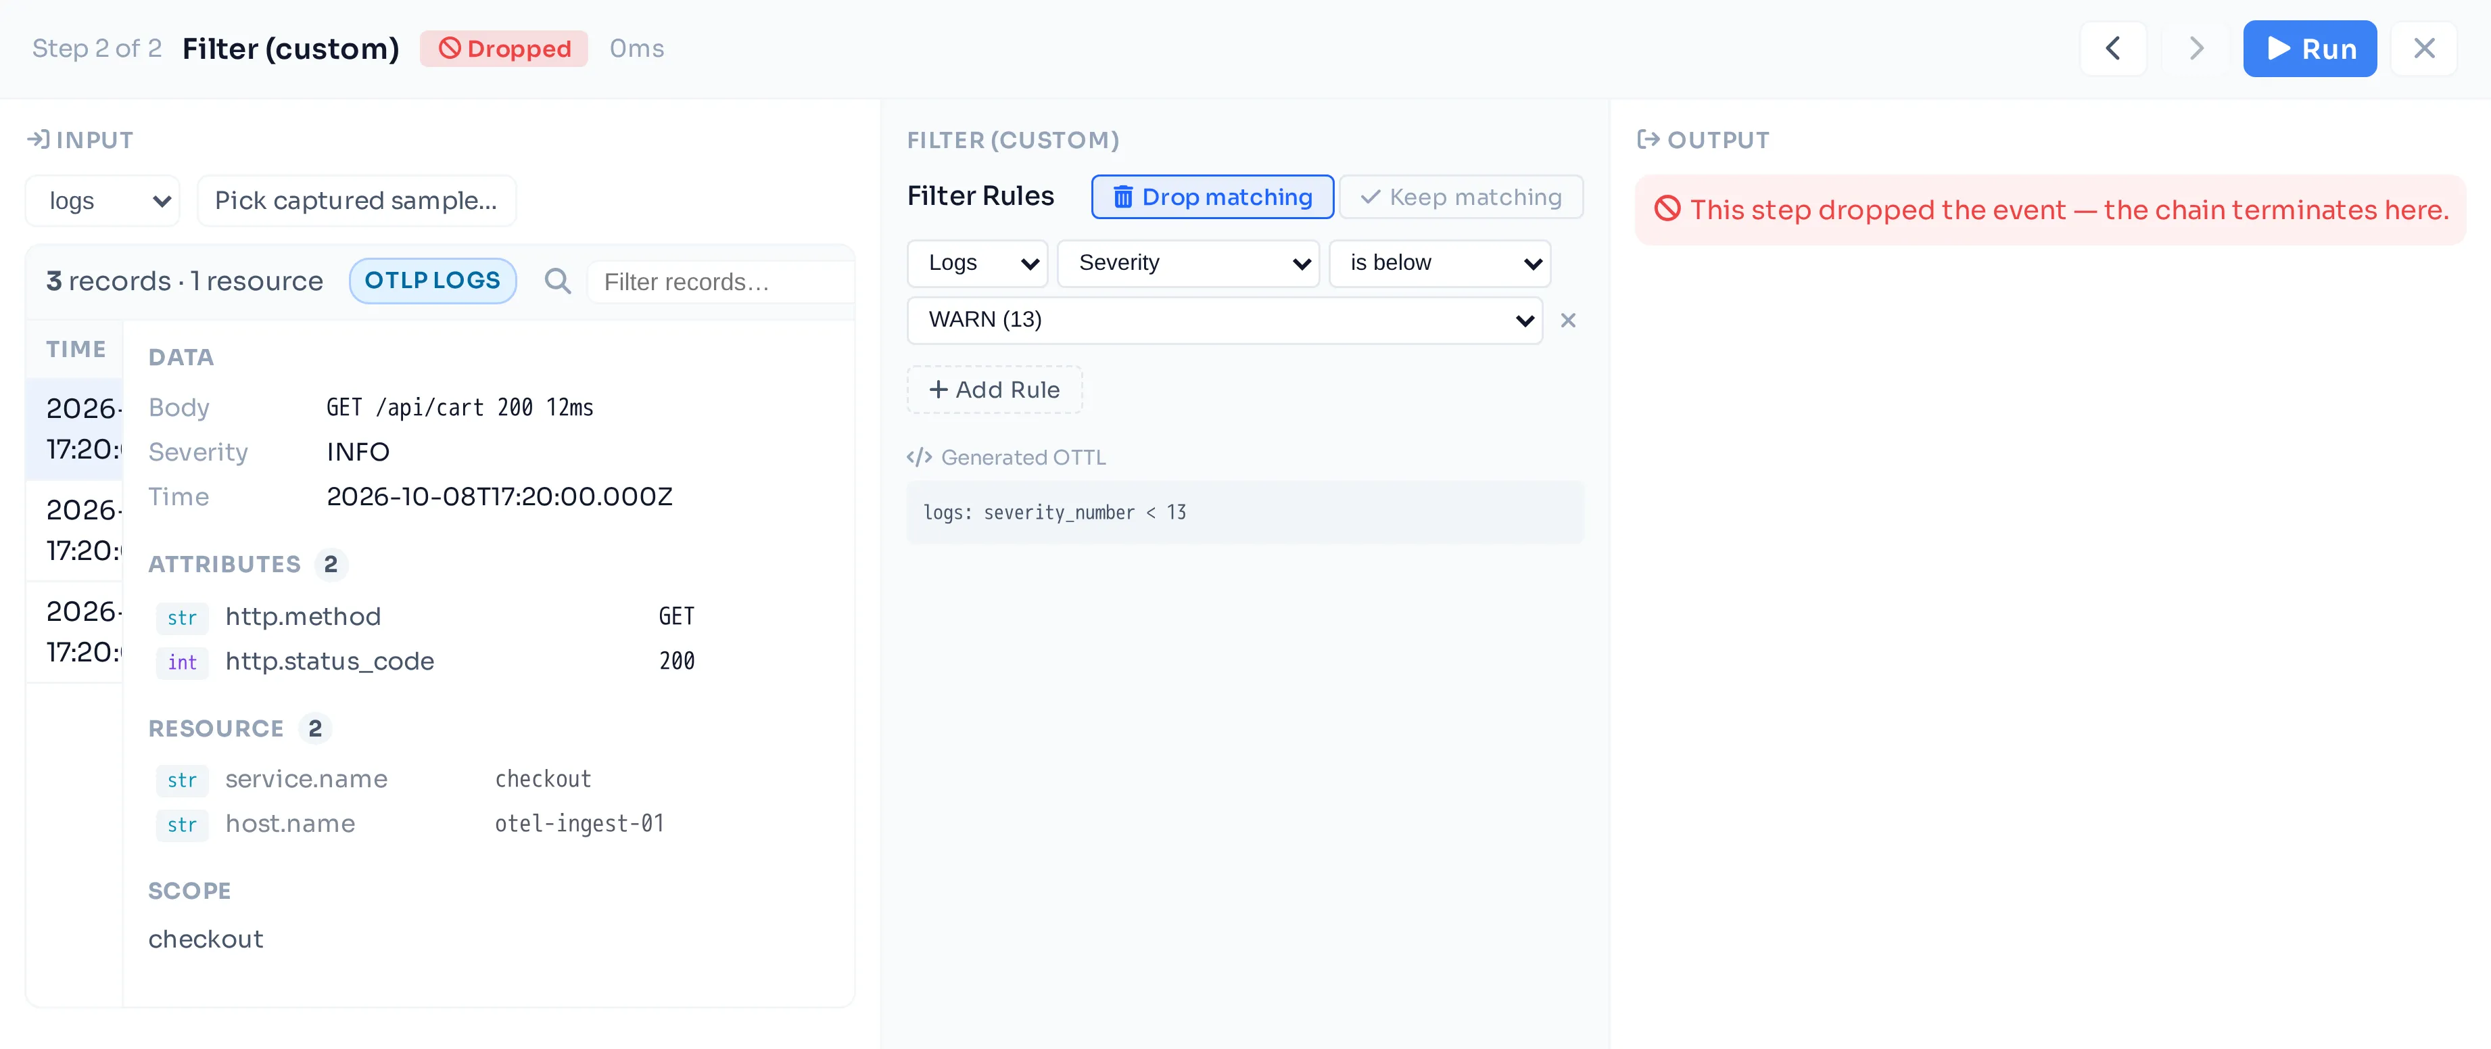2491x1049 pixels.
Task: Click the http.method attribute name
Action: click(303, 617)
